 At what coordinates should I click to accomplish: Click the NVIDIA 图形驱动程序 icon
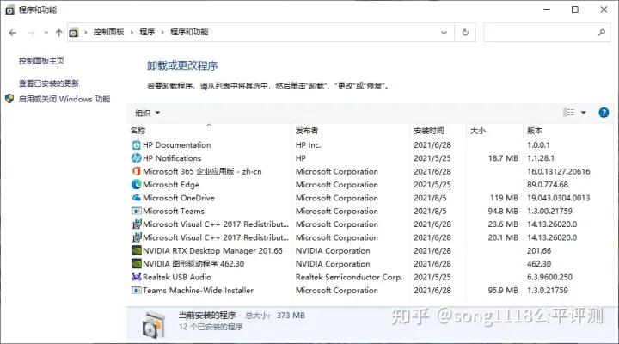pyautogui.click(x=136, y=263)
